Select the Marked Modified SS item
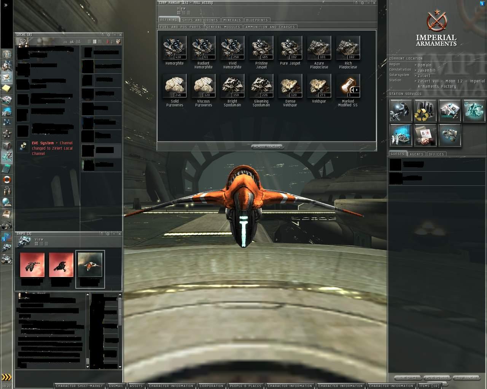The height and width of the screenshot is (389, 487). [348, 86]
